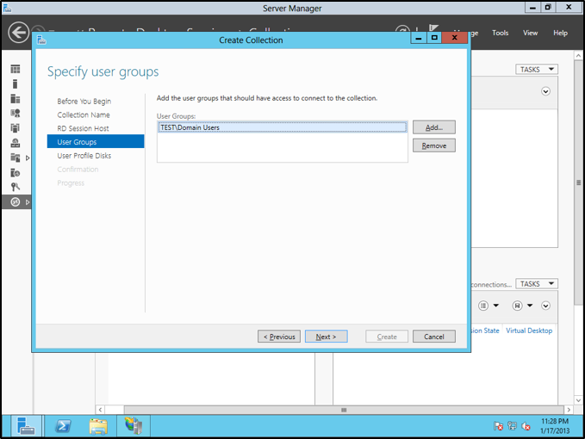Viewport: 585px width, 439px height.
Task: Go to the Collection Name step
Action: 84,114
